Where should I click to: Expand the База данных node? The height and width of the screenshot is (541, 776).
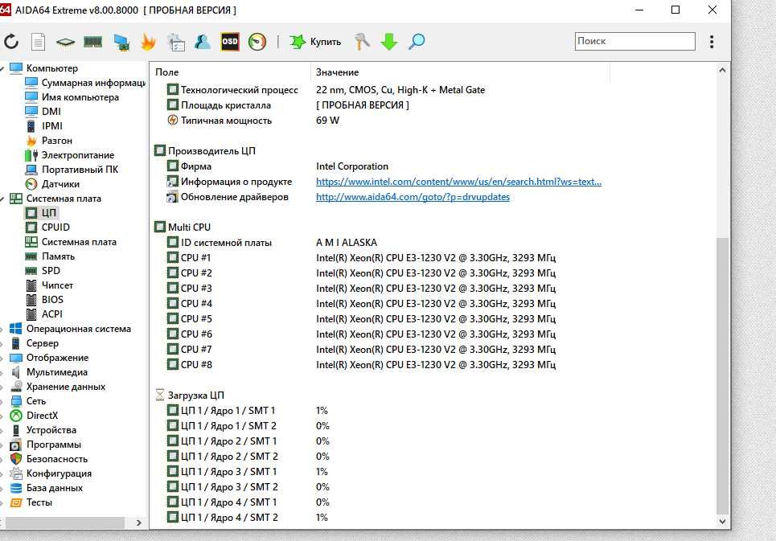(x=2, y=488)
